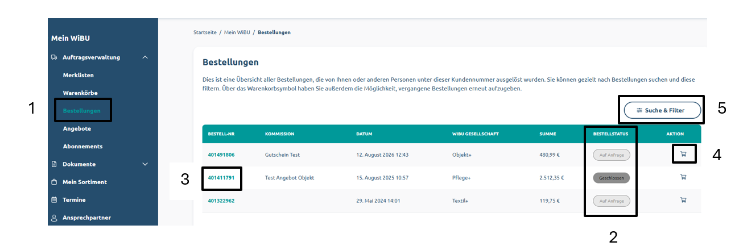Click the Gutschein Test commission cell
Image resolution: width=739 pixels, height=246 pixels.
(282, 155)
